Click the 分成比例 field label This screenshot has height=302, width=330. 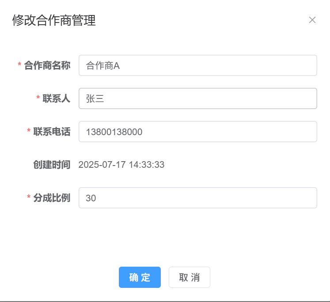pyautogui.click(x=52, y=198)
